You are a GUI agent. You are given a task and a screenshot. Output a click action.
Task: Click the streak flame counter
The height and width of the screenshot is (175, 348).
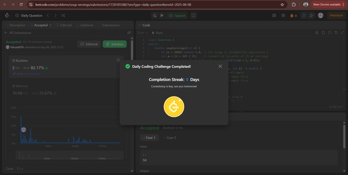pos(293,16)
